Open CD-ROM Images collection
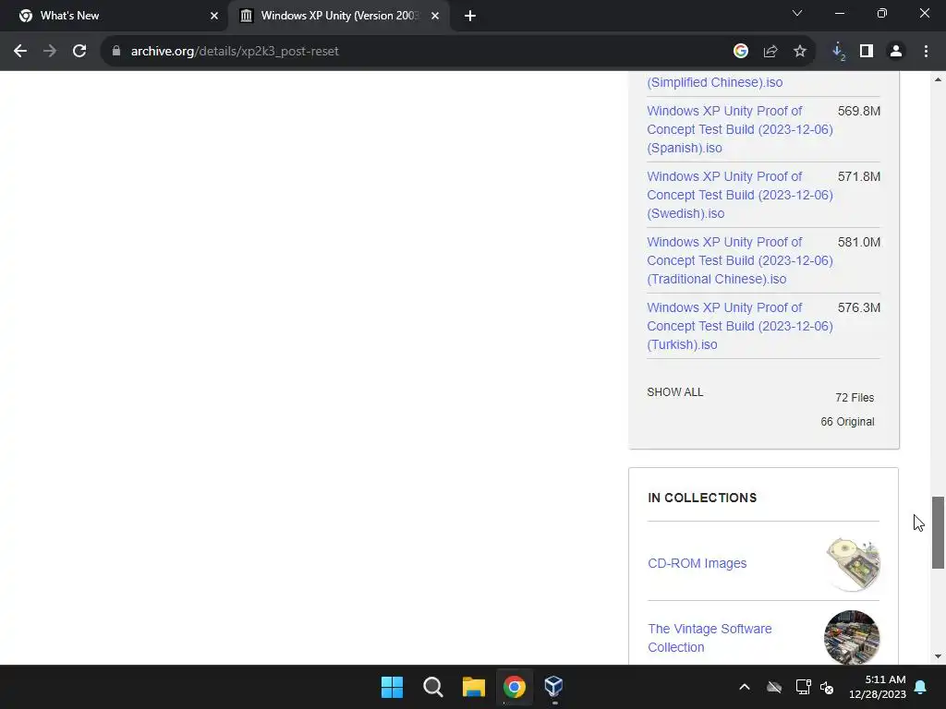Image resolution: width=946 pixels, height=709 pixels. pyautogui.click(x=697, y=563)
